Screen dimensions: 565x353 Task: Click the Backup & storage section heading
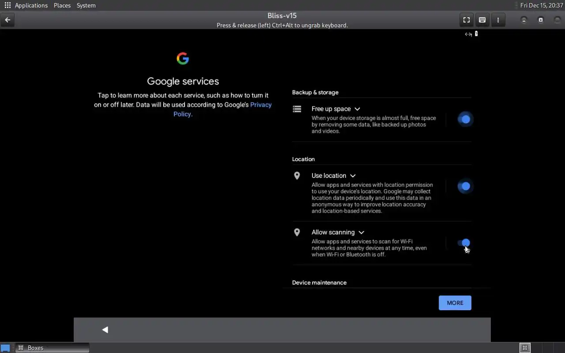click(315, 92)
